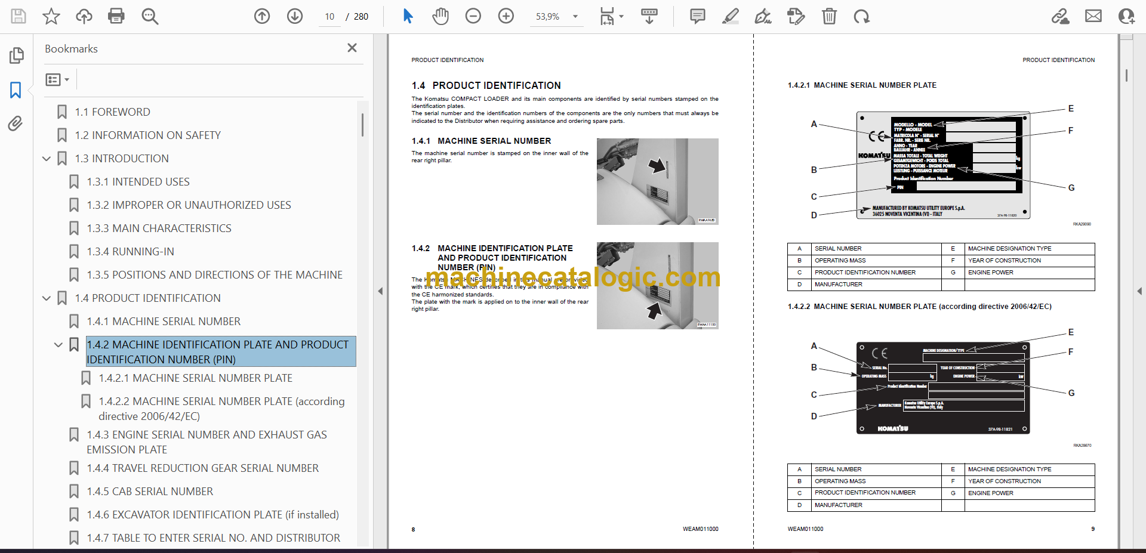The image size is (1146, 553).
Task: Go to previous page arrow
Action: [262, 16]
